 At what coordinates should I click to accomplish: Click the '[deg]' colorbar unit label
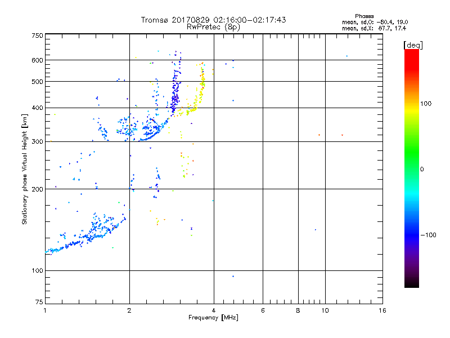(413, 45)
